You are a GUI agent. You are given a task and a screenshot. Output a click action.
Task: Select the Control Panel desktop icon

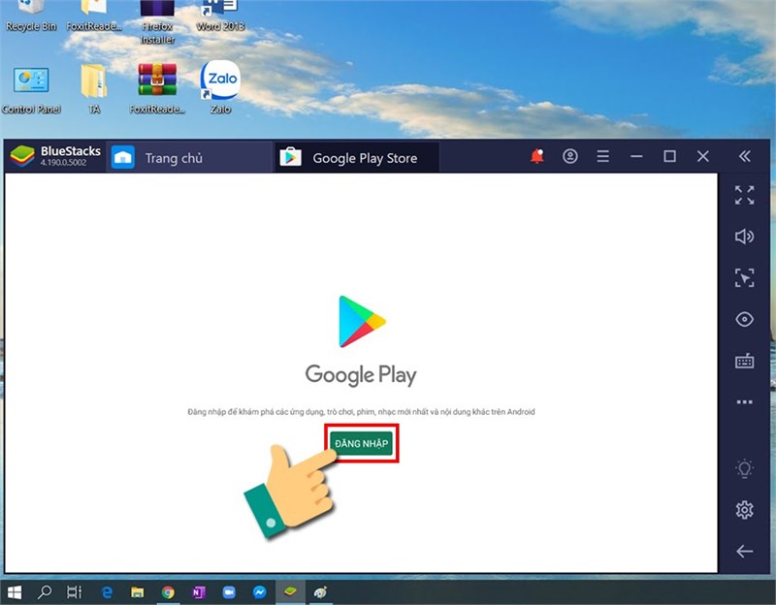point(31,89)
